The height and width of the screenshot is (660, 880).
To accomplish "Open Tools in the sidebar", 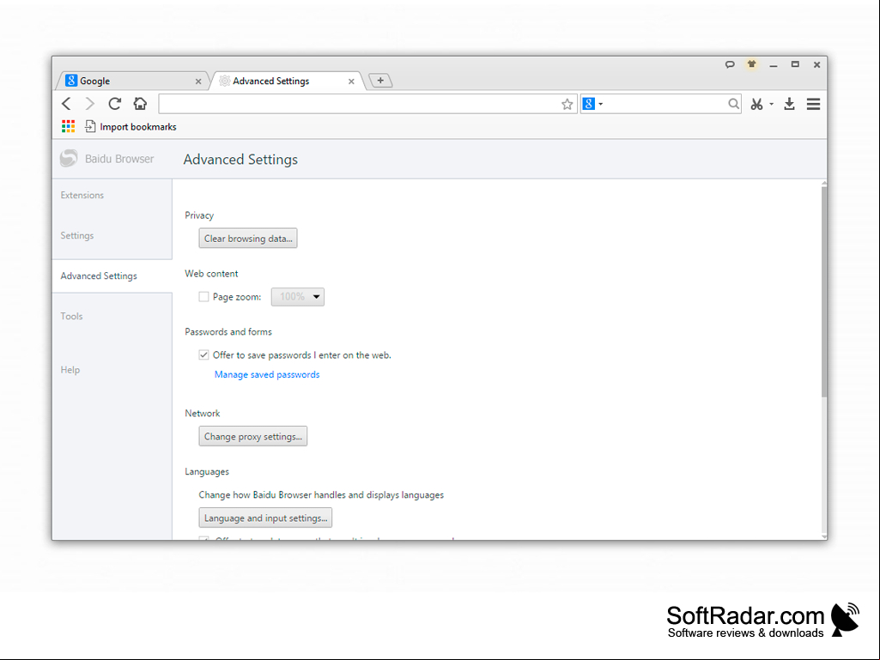I will tap(72, 317).
